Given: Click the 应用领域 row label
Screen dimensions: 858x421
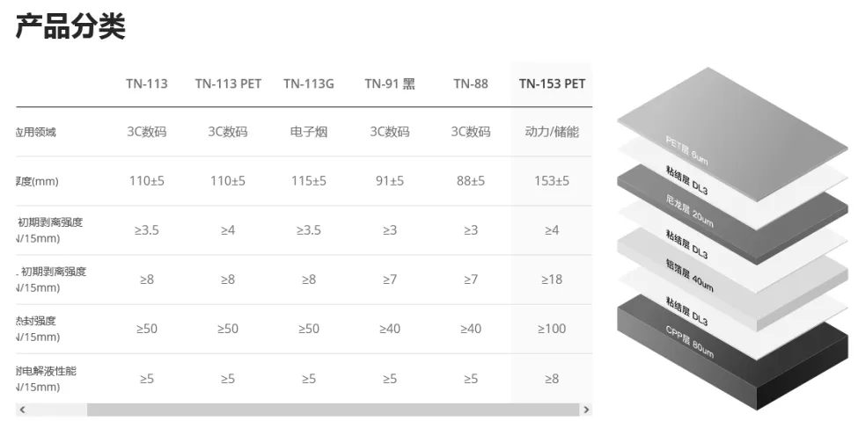Looking at the screenshot, I should [36, 132].
